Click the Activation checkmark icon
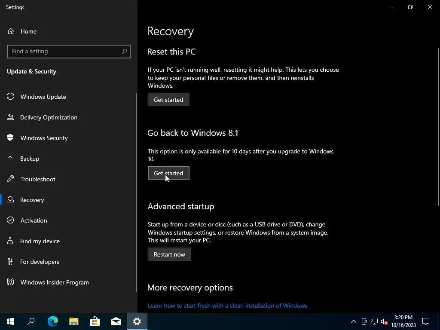 point(10,220)
